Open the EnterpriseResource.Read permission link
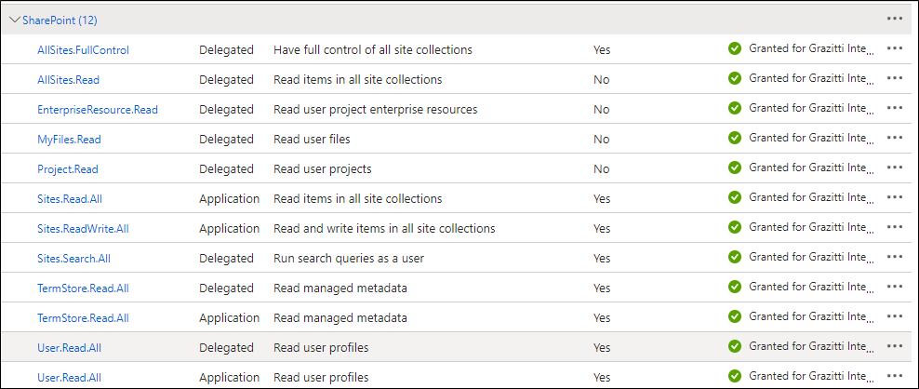 (98, 110)
